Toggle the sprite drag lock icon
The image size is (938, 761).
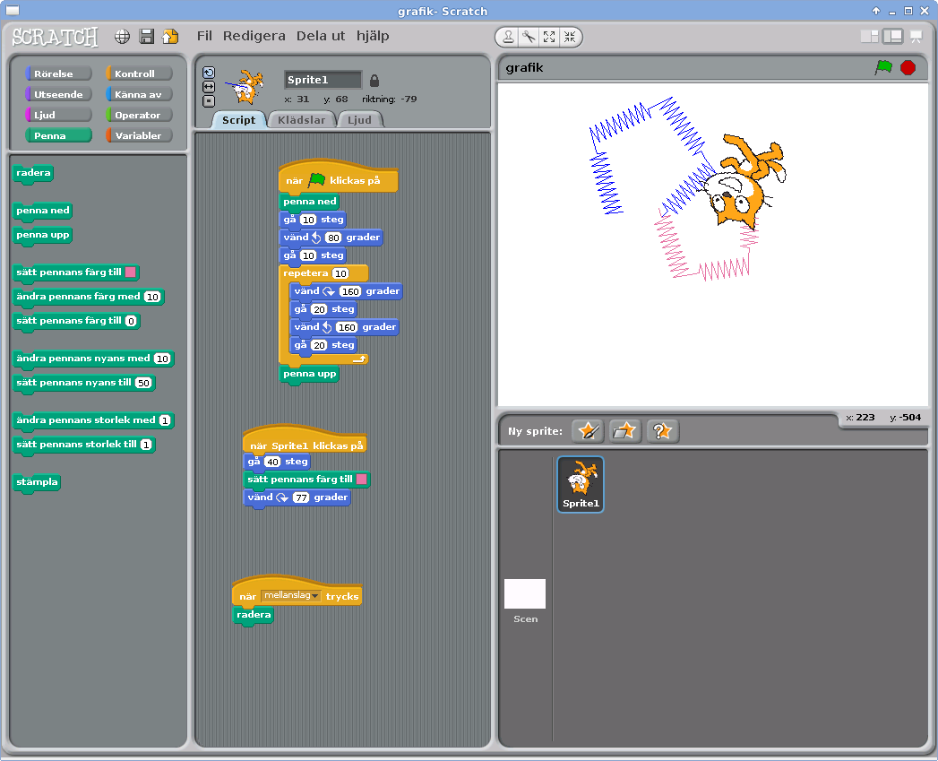point(374,81)
